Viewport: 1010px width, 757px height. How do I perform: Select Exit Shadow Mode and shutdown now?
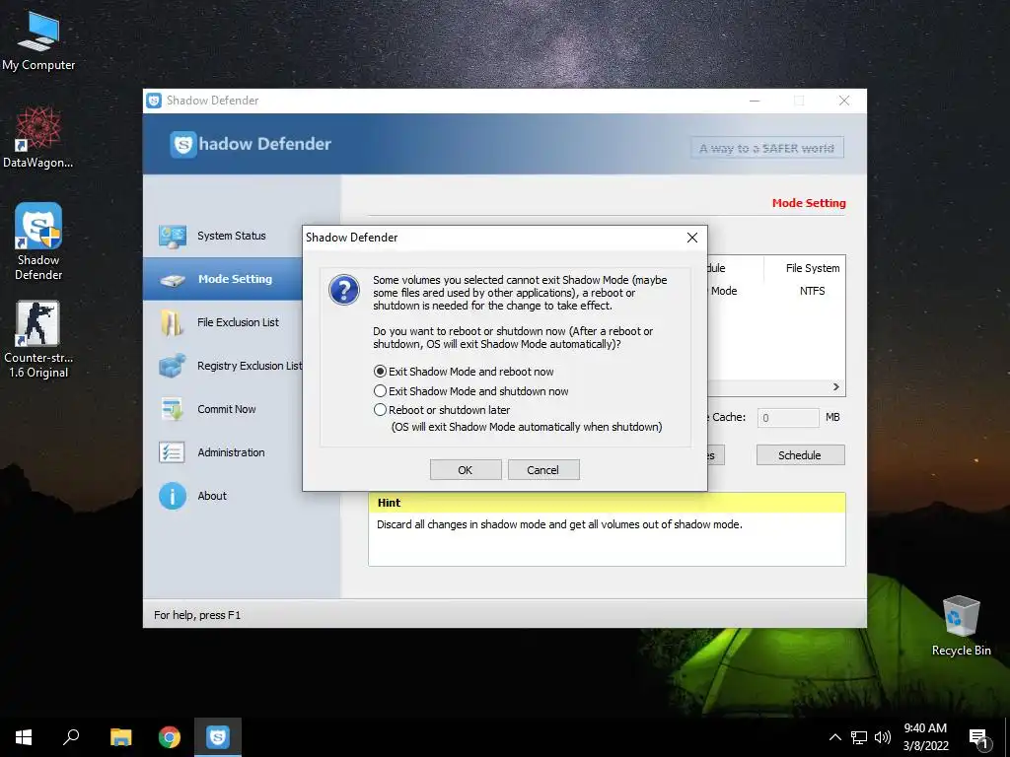point(471,390)
